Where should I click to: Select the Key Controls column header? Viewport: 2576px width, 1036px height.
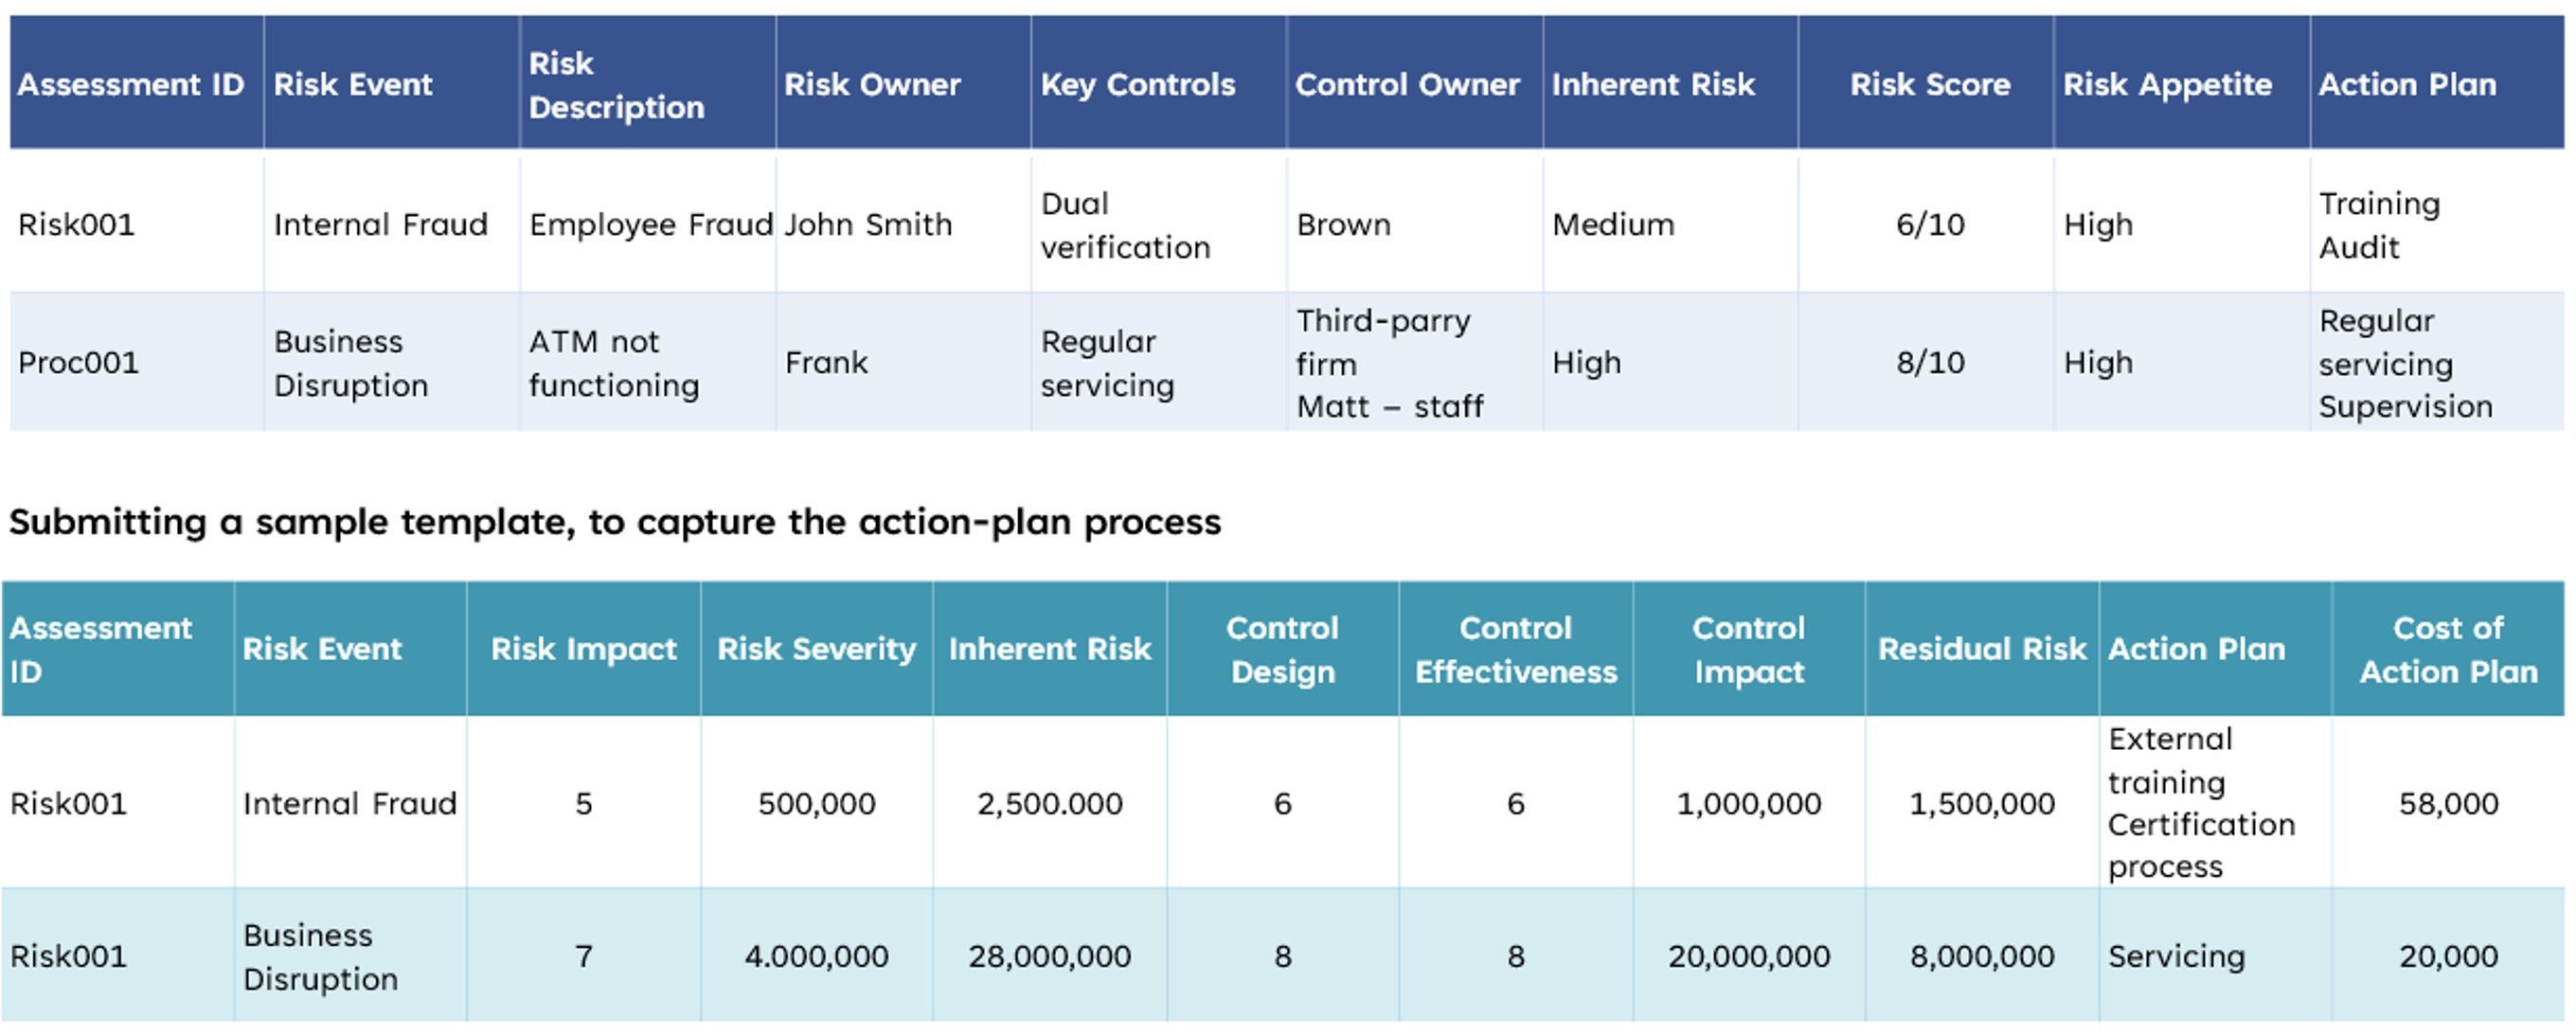coord(1137,85)
